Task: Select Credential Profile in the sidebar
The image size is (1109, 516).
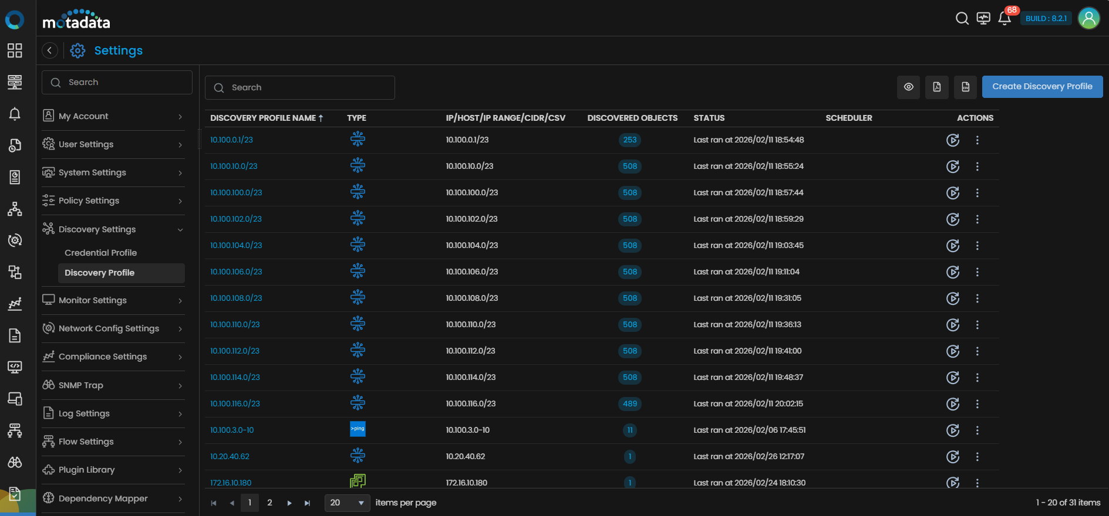Action: coord(100,253)
